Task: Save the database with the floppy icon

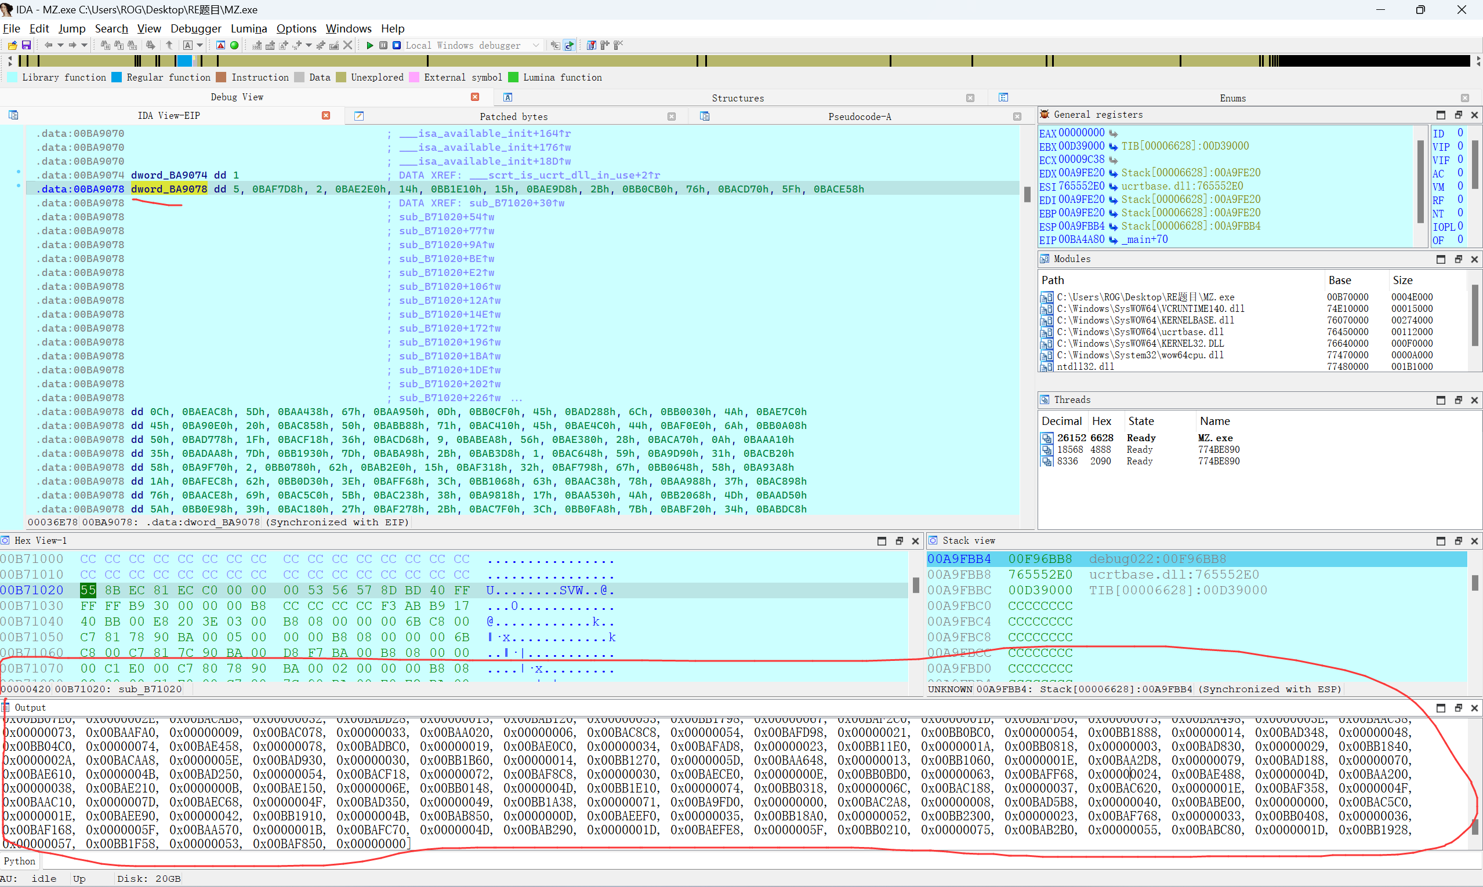Action: pos(26,45)
